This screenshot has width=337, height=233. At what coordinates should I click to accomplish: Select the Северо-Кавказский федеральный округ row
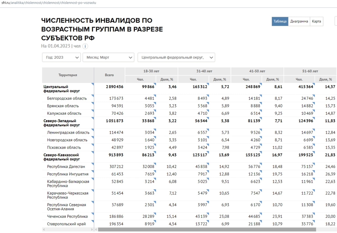190,157
